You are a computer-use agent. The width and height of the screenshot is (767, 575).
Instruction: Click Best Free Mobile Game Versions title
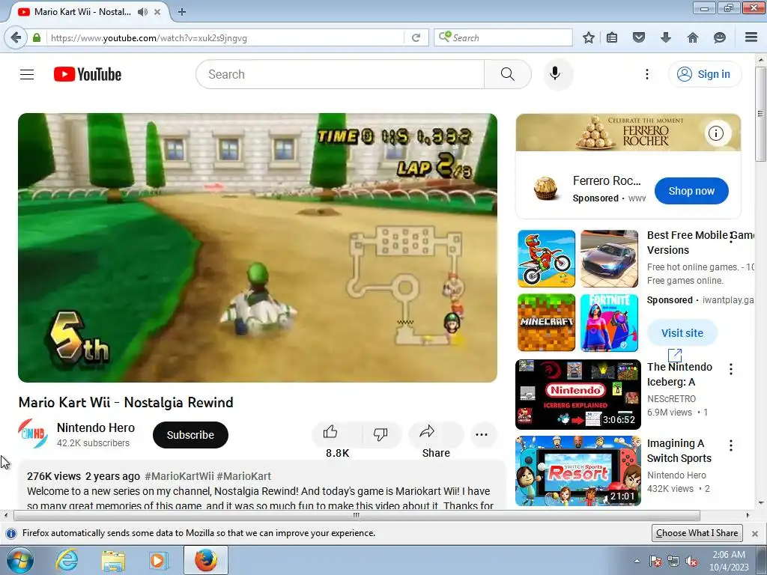(x=700, y=243)
